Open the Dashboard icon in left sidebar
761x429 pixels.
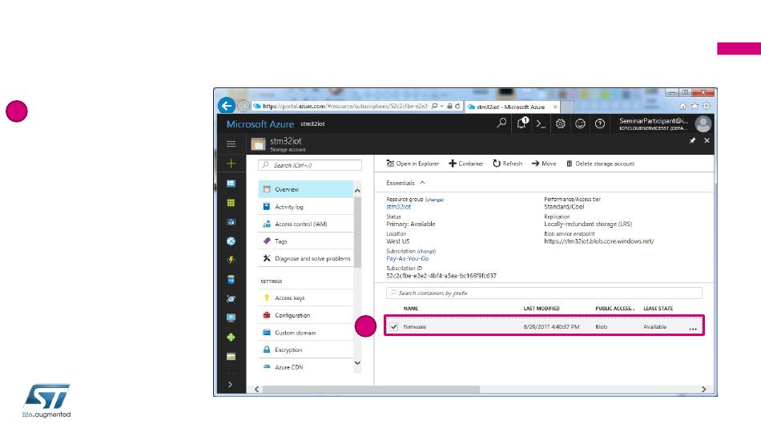(231, 184)
